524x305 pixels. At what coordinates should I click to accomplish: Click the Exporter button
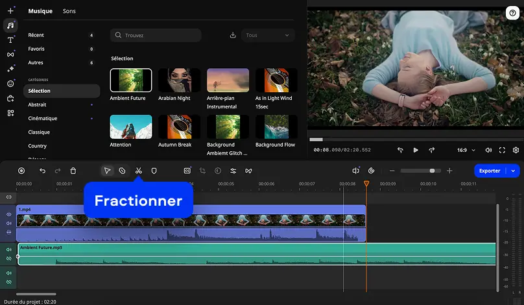pos(490,171)
